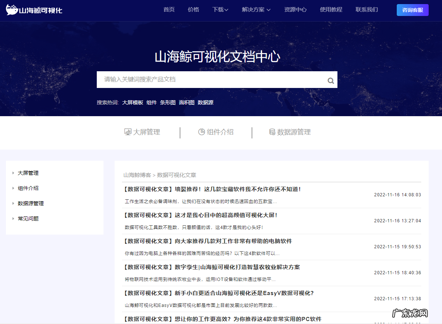Select the 大屏模板 hot search keyword
Viewport: 442px width, 324px height.
[132, 102]
